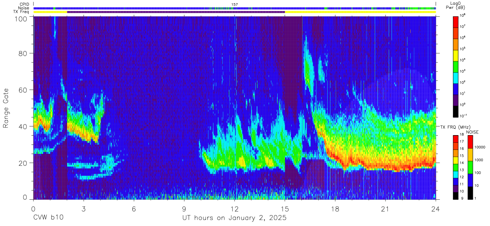490x226 pixels.
Task: Click the TX FRQ (MHz) legend title
Action: coord(456,127)
